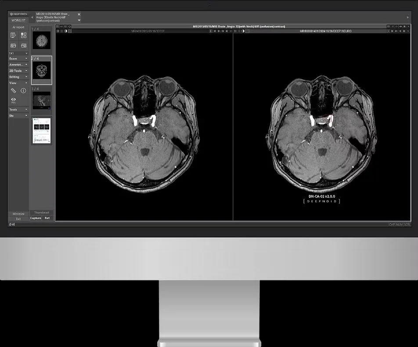Toggle contrast half-circle icon on DEEP NEURO bar
Viewport: 418px width, 347px height.
click(x=243, y=31)
